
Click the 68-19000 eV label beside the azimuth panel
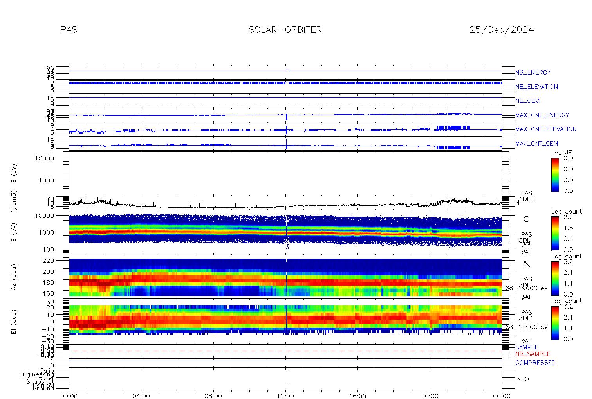pos(527,288)
